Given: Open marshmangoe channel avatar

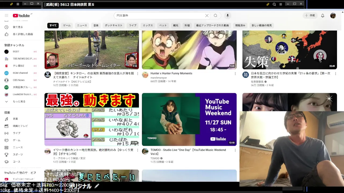Looking at the screenshot, I should pos(145,75).
